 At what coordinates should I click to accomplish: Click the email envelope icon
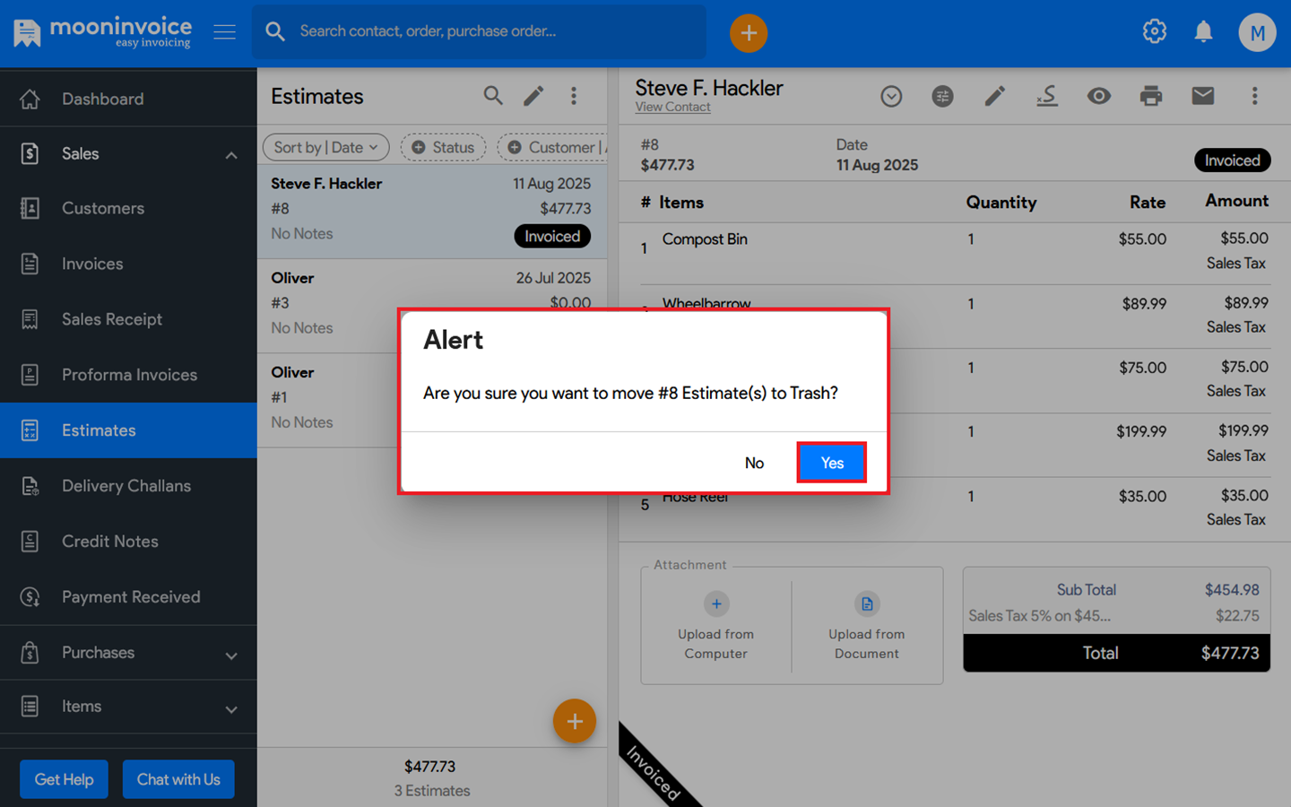click(x=1202, y=96)
